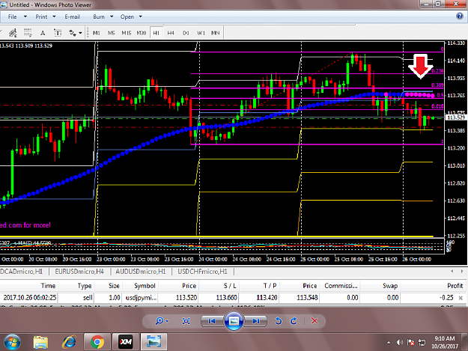Click the text lines toolbar icon
This screenshot has height=351, width=468.
[x=28, y=33]
